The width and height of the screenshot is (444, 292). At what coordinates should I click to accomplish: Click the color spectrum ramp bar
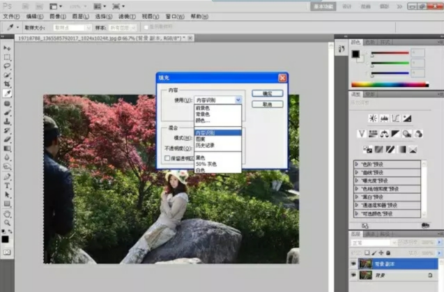pos(390,84)
